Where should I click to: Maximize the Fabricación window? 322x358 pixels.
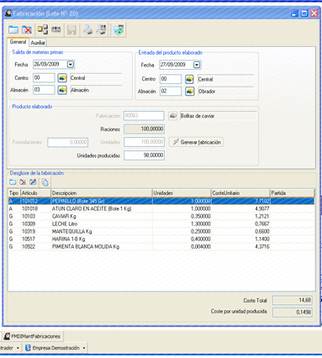(x=304, y=13)
